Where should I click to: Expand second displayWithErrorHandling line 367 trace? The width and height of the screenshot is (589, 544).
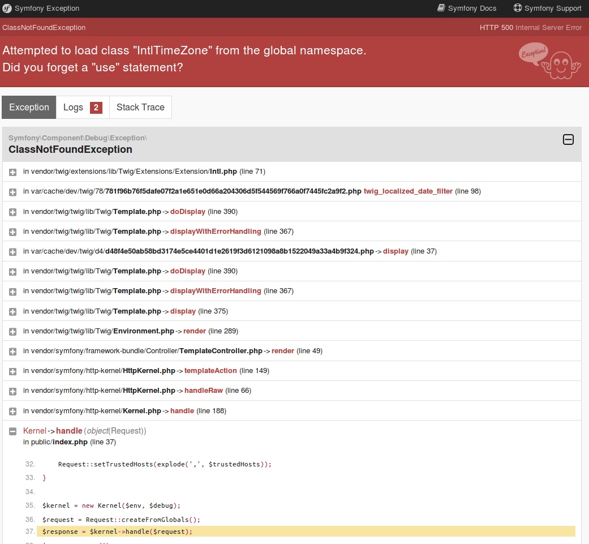[x=13, y=292]
